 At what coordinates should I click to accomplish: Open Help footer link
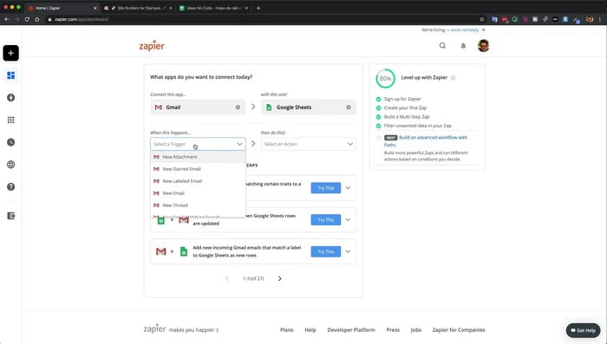pos(310,330)
